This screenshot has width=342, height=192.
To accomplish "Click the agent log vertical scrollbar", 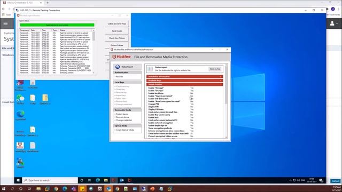I will click(94, 52).
